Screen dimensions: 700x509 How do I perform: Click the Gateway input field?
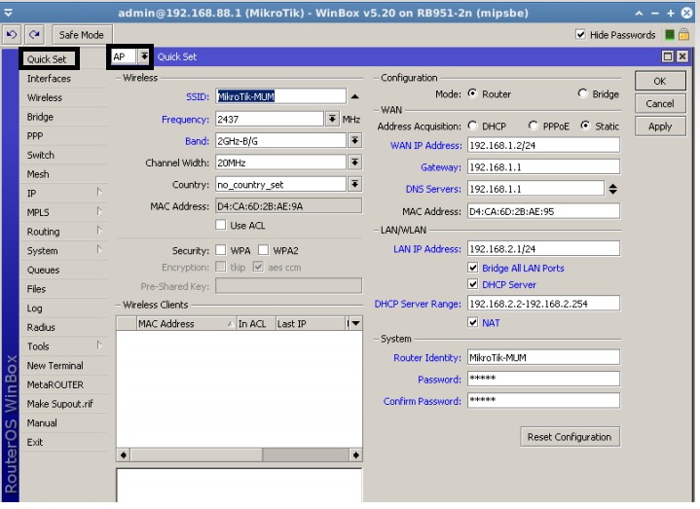(x=543, y=166)
